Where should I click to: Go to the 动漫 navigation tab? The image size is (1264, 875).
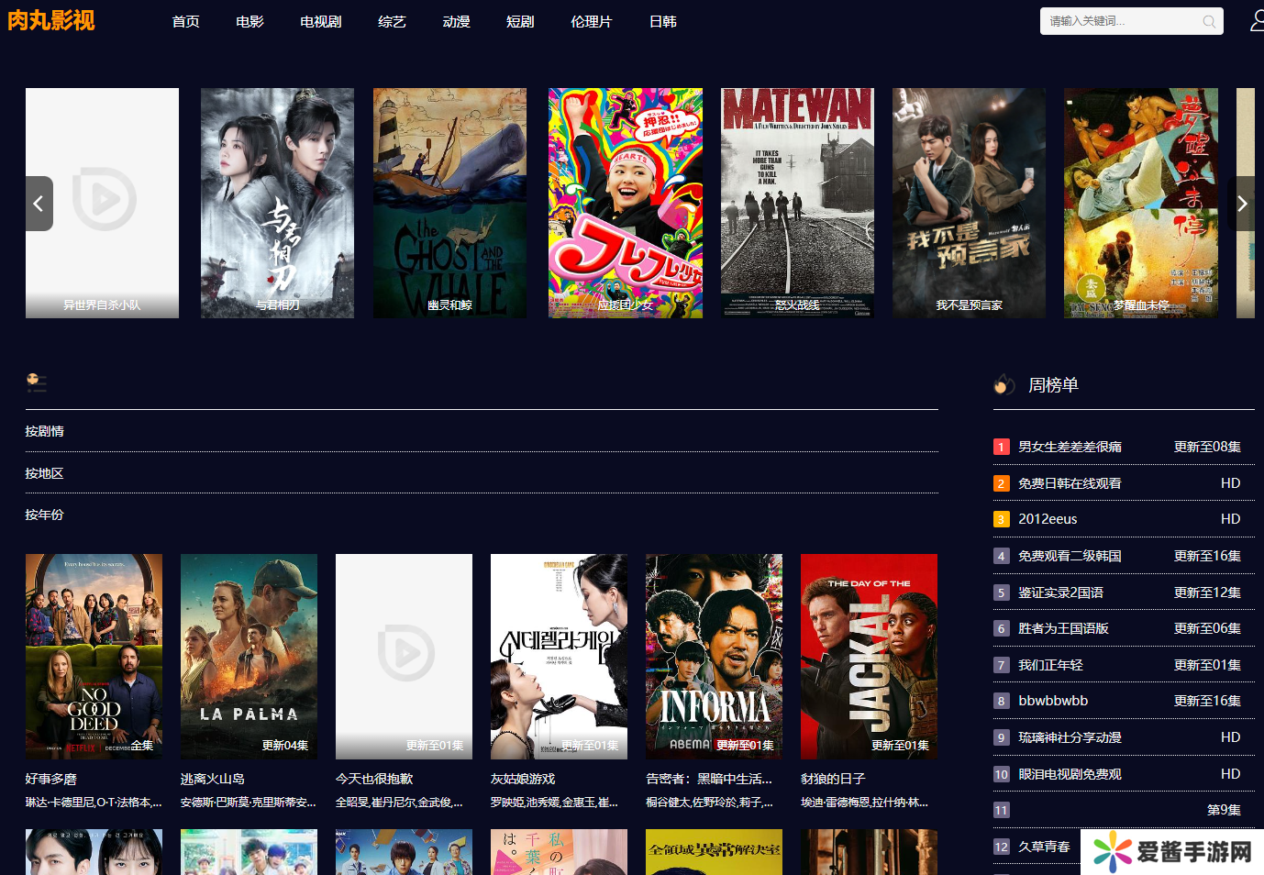tap(456, 21)
